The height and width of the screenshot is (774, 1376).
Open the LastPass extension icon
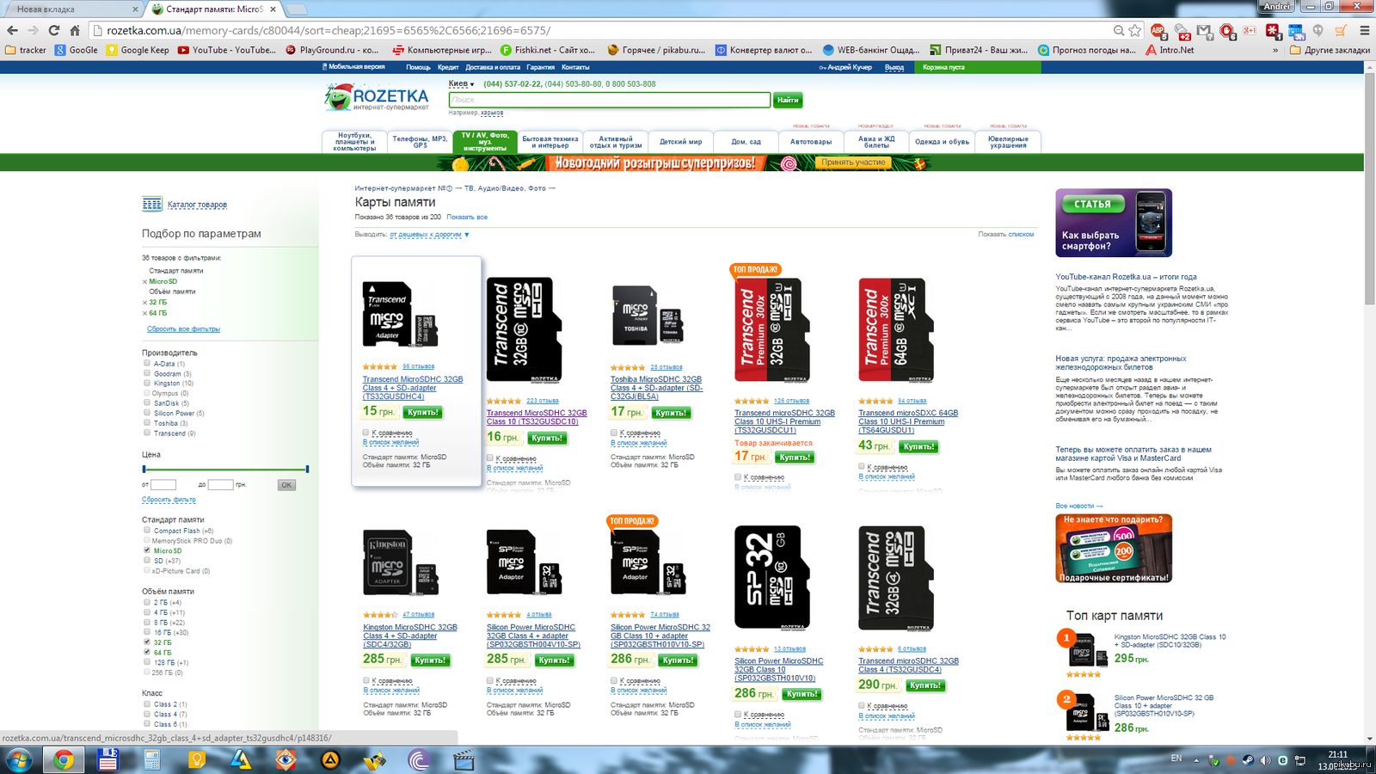[1273, 30]
